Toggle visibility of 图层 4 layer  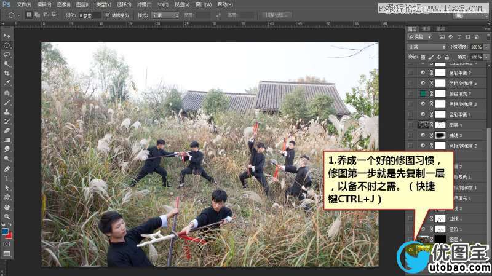(410, 125)
